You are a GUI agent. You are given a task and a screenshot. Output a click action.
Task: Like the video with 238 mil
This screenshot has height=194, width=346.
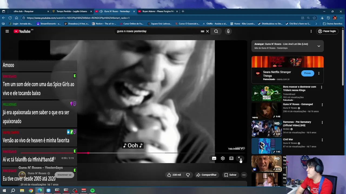174,175
